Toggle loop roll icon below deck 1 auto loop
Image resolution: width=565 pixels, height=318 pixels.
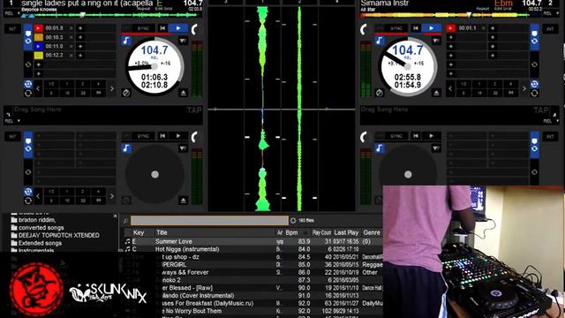tap(28, 94)
